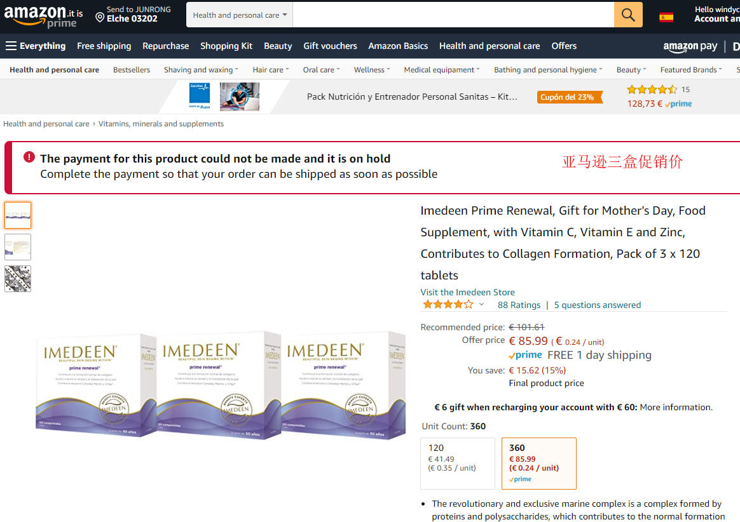Select the 360 unit count option
The width and height of the screenshot is (740, 522).
coord(538,463)
